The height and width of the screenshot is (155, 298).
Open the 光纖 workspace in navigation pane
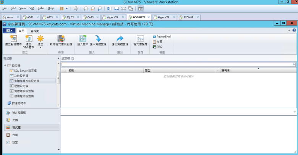tap(15, 120)
